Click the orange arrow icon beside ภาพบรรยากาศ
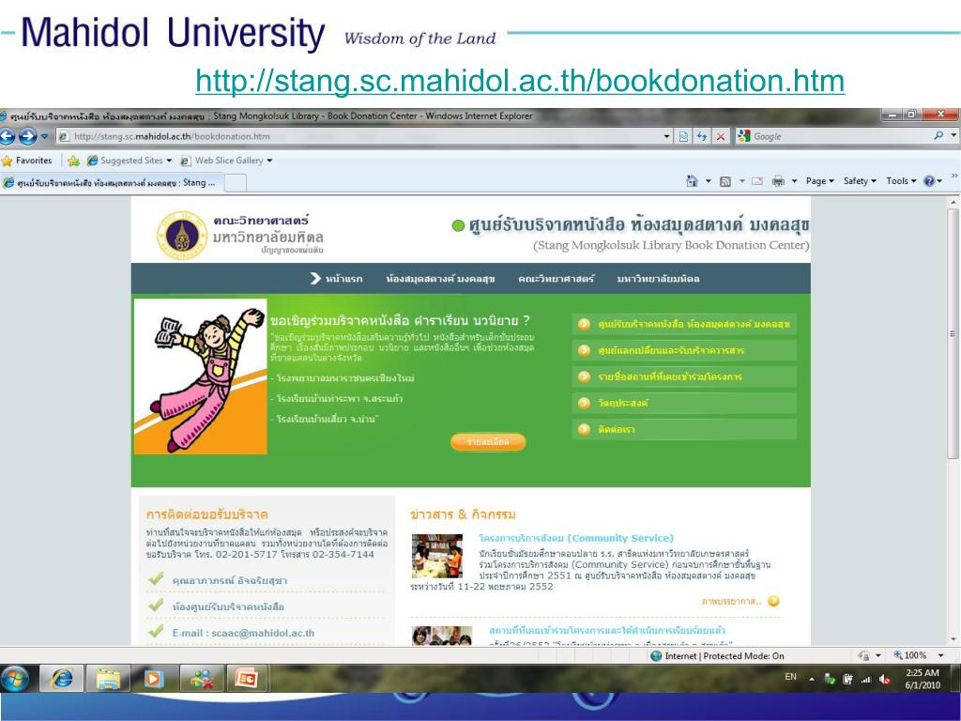This screenshot has height=721, width=961. pyautogui.click(x=773, y=602)
